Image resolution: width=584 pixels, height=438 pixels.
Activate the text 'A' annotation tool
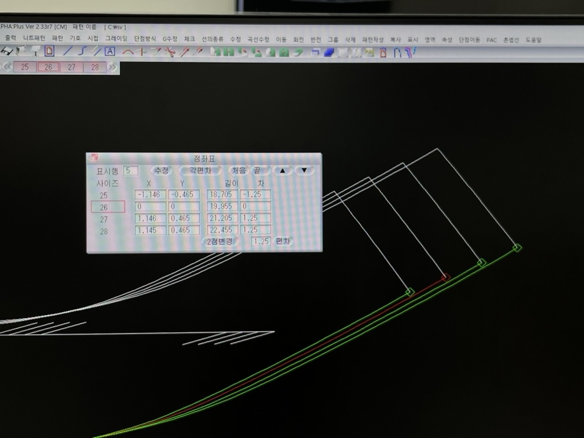[109, 52]
